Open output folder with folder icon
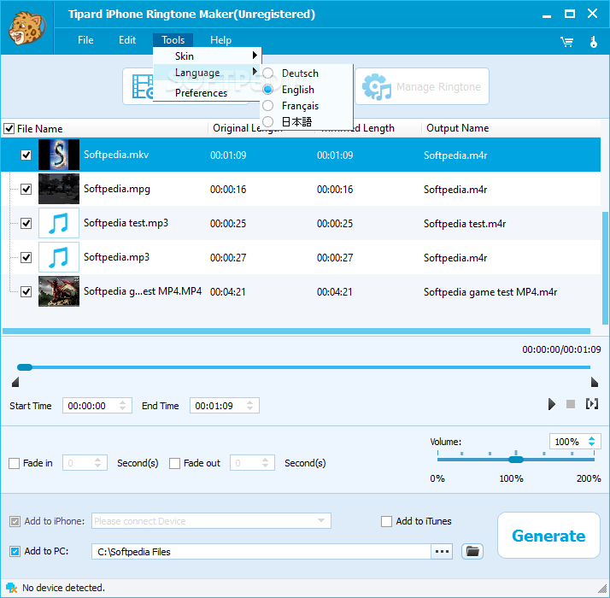 coord(472,551)
